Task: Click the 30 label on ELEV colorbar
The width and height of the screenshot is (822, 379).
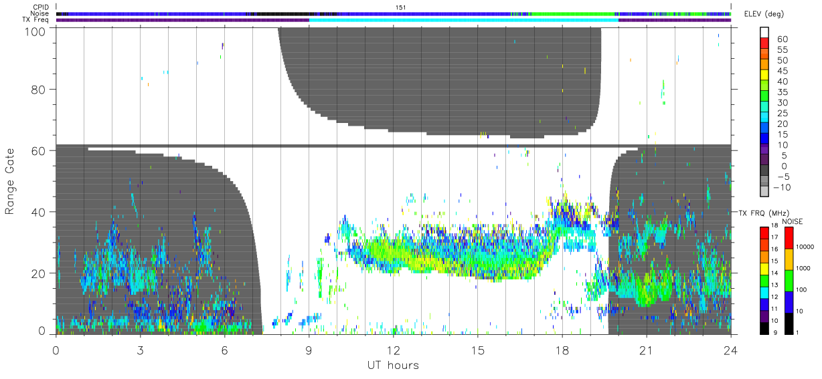Action: (x=781, y=102)
